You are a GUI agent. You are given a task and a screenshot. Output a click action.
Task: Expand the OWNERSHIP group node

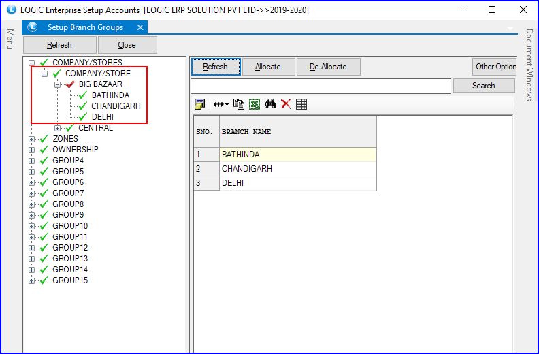pos(32,150)
